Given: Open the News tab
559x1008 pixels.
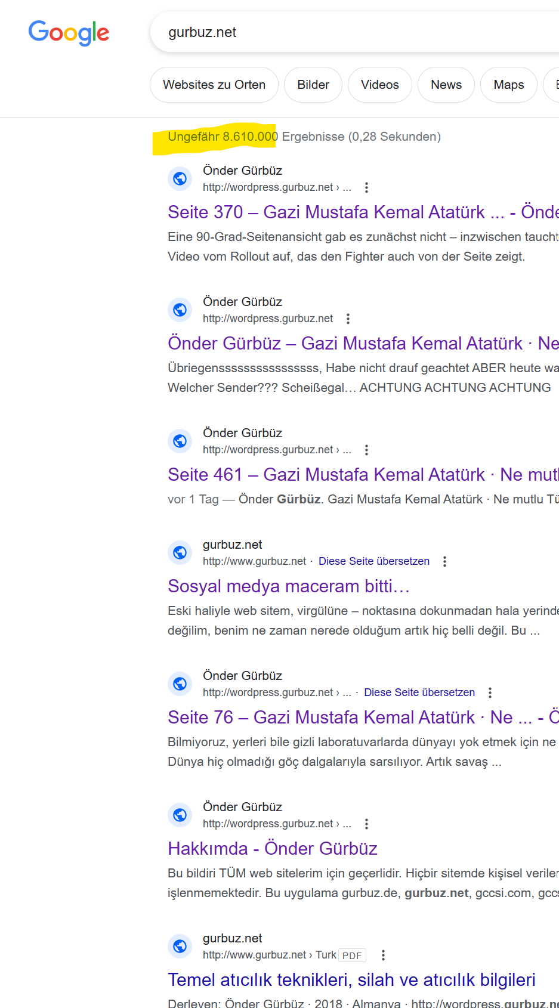Looking at the screenshot, I should tap(446, 85).
